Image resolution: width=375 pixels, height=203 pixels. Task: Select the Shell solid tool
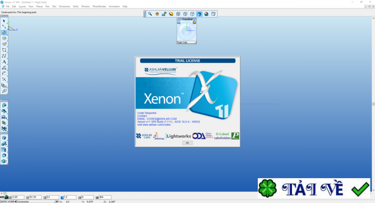click(x=4, y=156)
